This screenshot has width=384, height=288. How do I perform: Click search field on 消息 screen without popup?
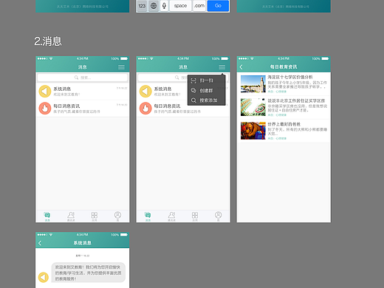pyautogui.click(x=83, y=78)
